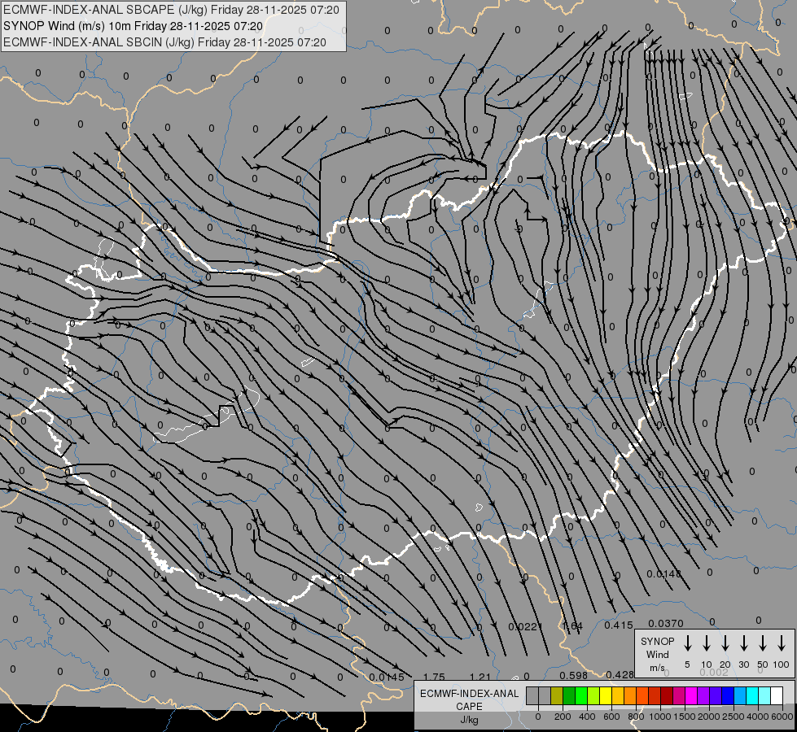This screenshot has width=797, height=732.
Task: Select the 20 m/s wind arrow symbol
Action: [725, 643]
